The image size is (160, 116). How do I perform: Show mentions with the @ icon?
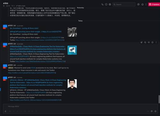coord(138,4)
